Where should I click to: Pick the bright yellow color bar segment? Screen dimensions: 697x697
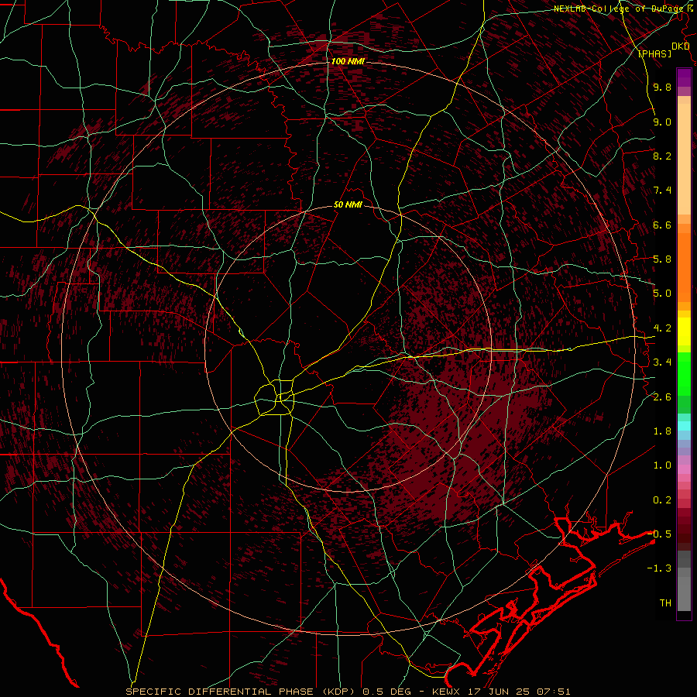click(x=684, y=331)
